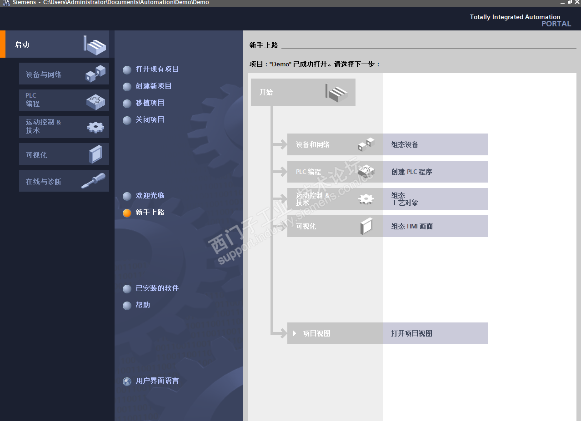The image size is (581, 421).
Task: Switch to the 可视化 portal
Action: coord(64,154)
